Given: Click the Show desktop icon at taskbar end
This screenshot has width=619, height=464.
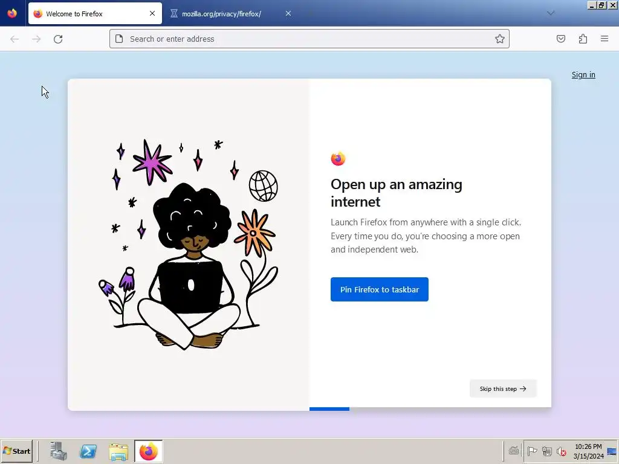Looking at the screenshot, I should point(612,451).
